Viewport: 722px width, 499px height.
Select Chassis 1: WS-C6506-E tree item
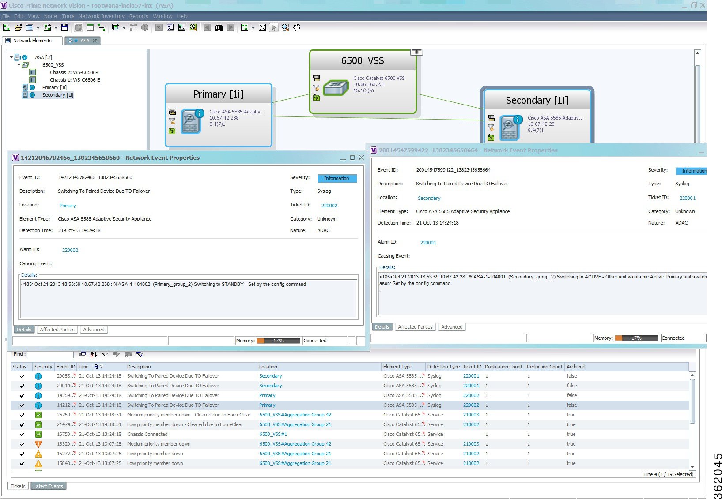point(75,80)
